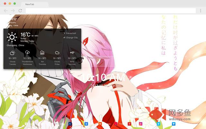
Task: Collapse the weather summary at top left
Action: pos(13,22)
